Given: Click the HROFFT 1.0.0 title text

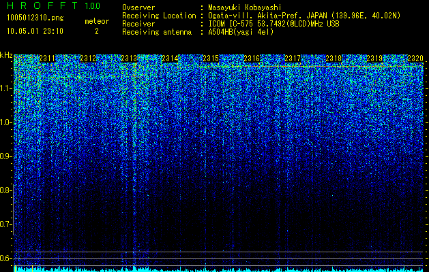Looking at the screenshot, I should [54, 5].
